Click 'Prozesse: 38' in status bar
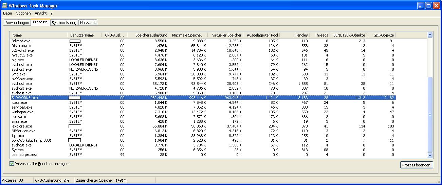Viewport: 442px width, 185px height. (x=13, y=180)
